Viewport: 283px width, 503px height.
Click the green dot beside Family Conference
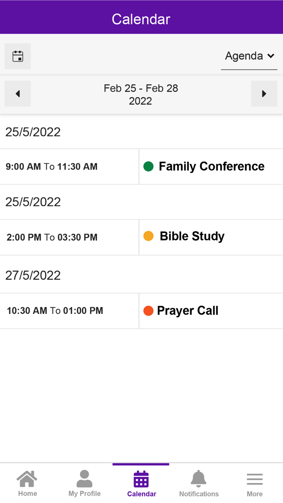pos(149,166)
